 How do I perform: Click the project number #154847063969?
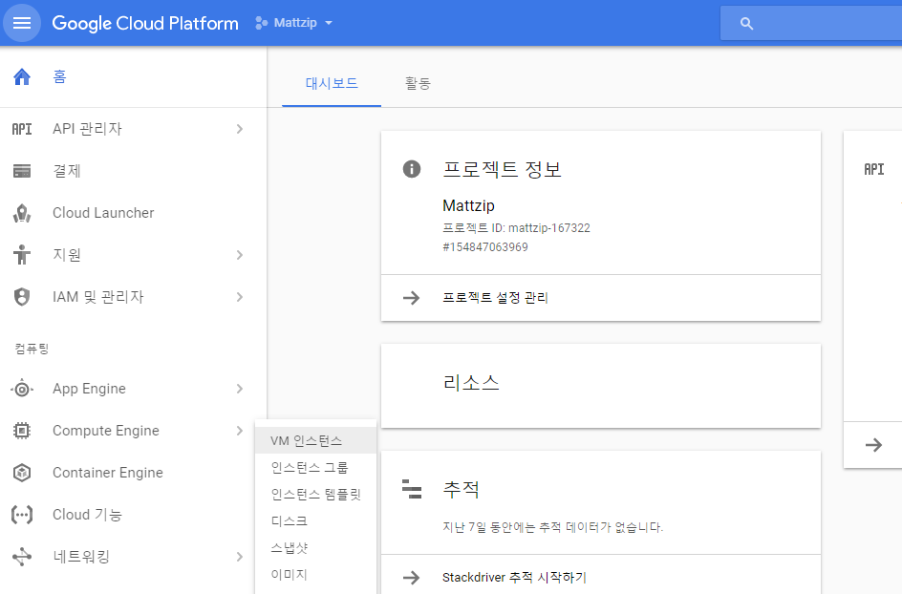point(485,247)
